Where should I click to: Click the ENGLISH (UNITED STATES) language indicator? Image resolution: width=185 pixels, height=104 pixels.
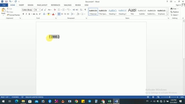click(34, 97)
